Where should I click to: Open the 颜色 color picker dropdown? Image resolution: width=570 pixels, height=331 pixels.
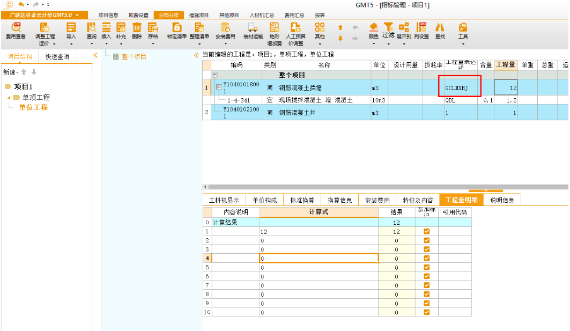coord(373,31)
